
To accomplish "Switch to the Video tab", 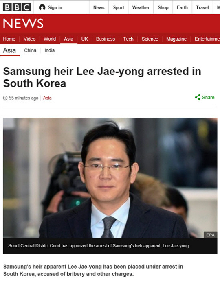I will [x=29, y=39].
